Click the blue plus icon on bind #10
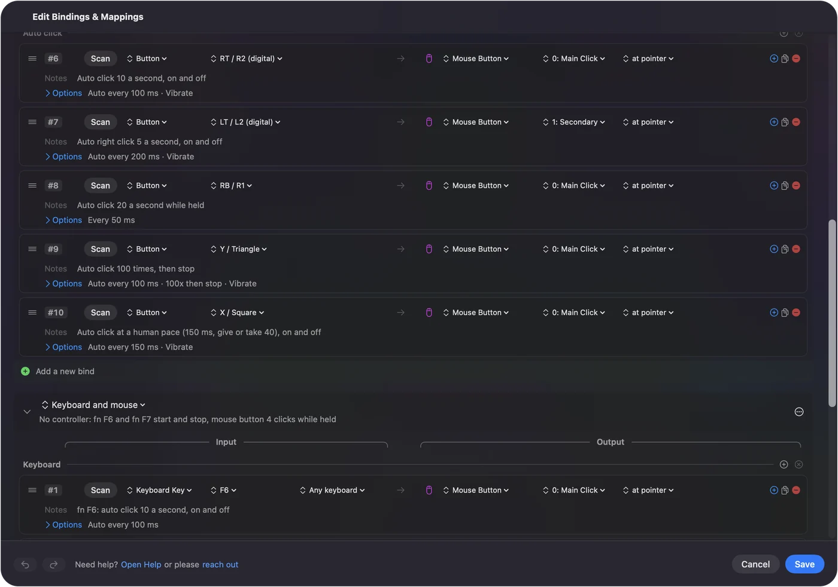 (x=774, y=312)
